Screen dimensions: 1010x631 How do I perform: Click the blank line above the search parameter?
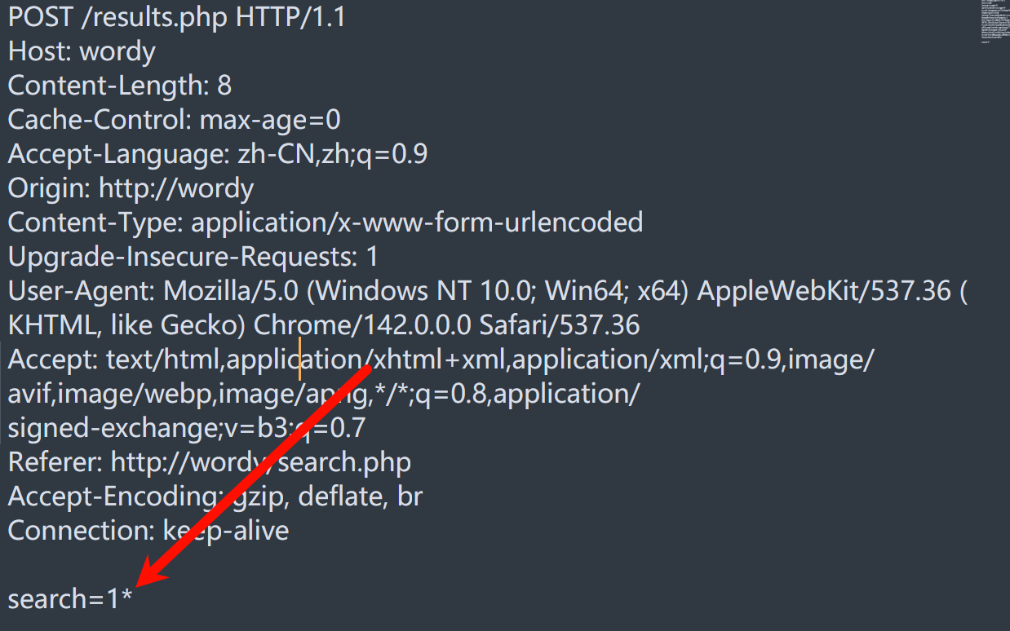pos(245,565)
